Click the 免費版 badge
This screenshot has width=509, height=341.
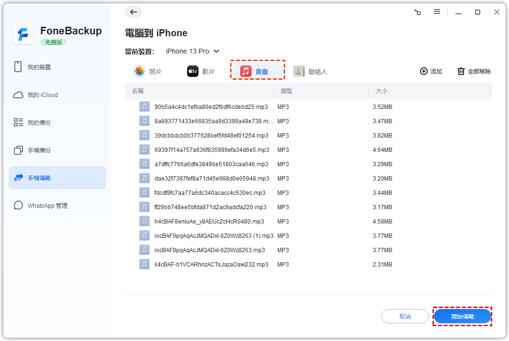coord(54,42)
